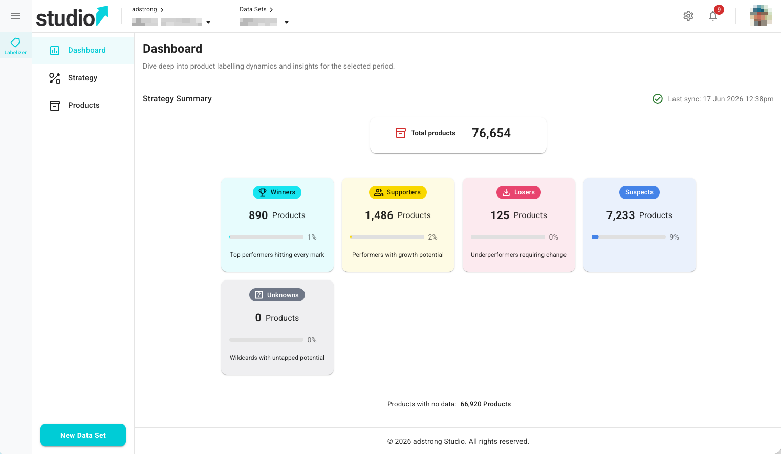Open the hamburger menu

click(16, 16)
